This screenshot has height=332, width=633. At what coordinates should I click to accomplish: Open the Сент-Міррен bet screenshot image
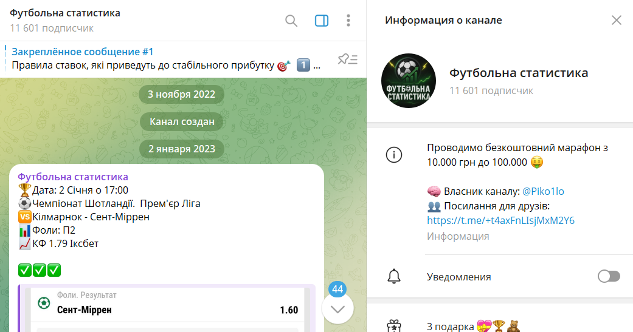click(167, 308)
